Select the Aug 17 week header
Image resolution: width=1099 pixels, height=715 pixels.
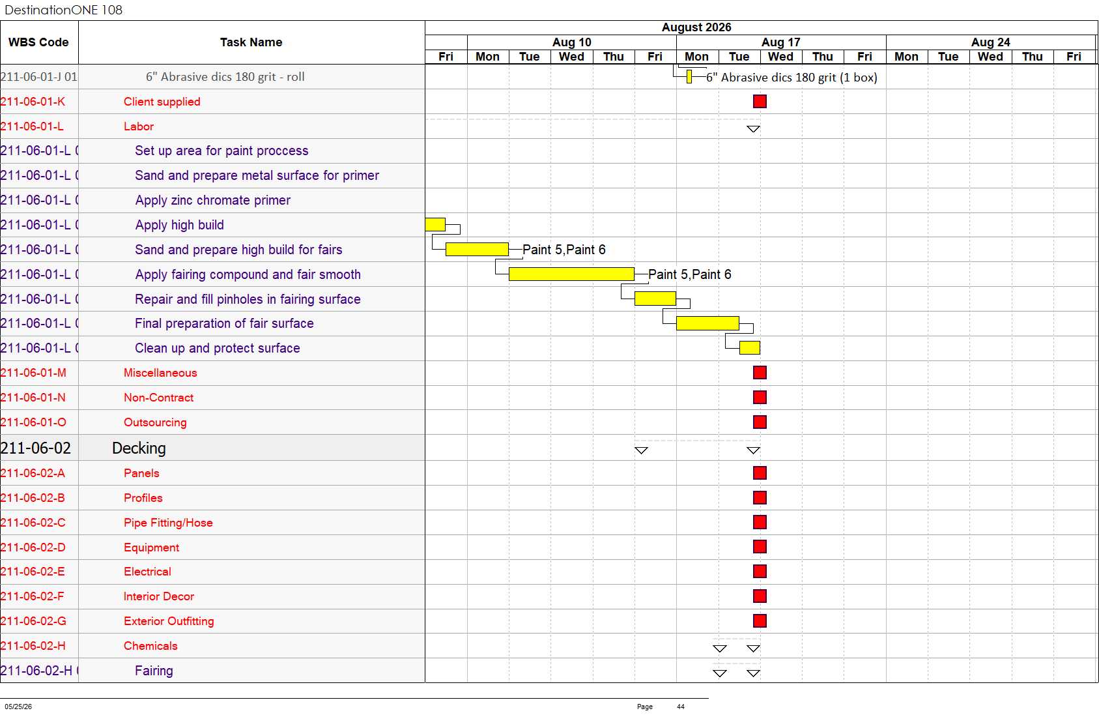tap(781, 42)
